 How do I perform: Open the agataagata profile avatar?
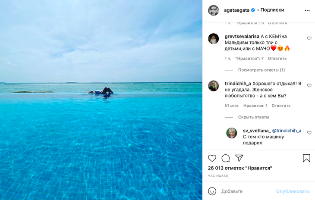[214, 10]
